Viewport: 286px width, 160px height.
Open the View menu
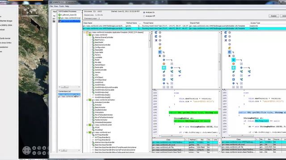coord(56,6)
